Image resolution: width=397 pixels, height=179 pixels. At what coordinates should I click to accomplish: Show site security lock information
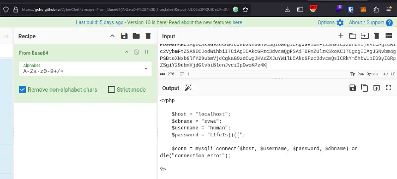coord(16,9)
